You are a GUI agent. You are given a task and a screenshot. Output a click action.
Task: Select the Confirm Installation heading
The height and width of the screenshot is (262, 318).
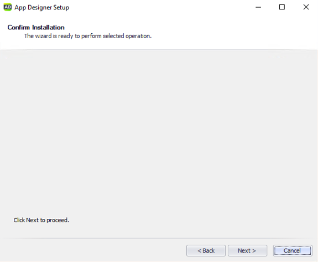(36, 28)
